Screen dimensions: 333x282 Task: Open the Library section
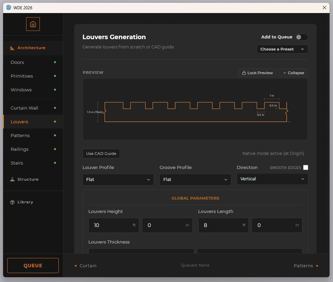(x=33, y=202)
